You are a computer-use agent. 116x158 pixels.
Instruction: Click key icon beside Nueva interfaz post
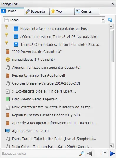(6, 27)
